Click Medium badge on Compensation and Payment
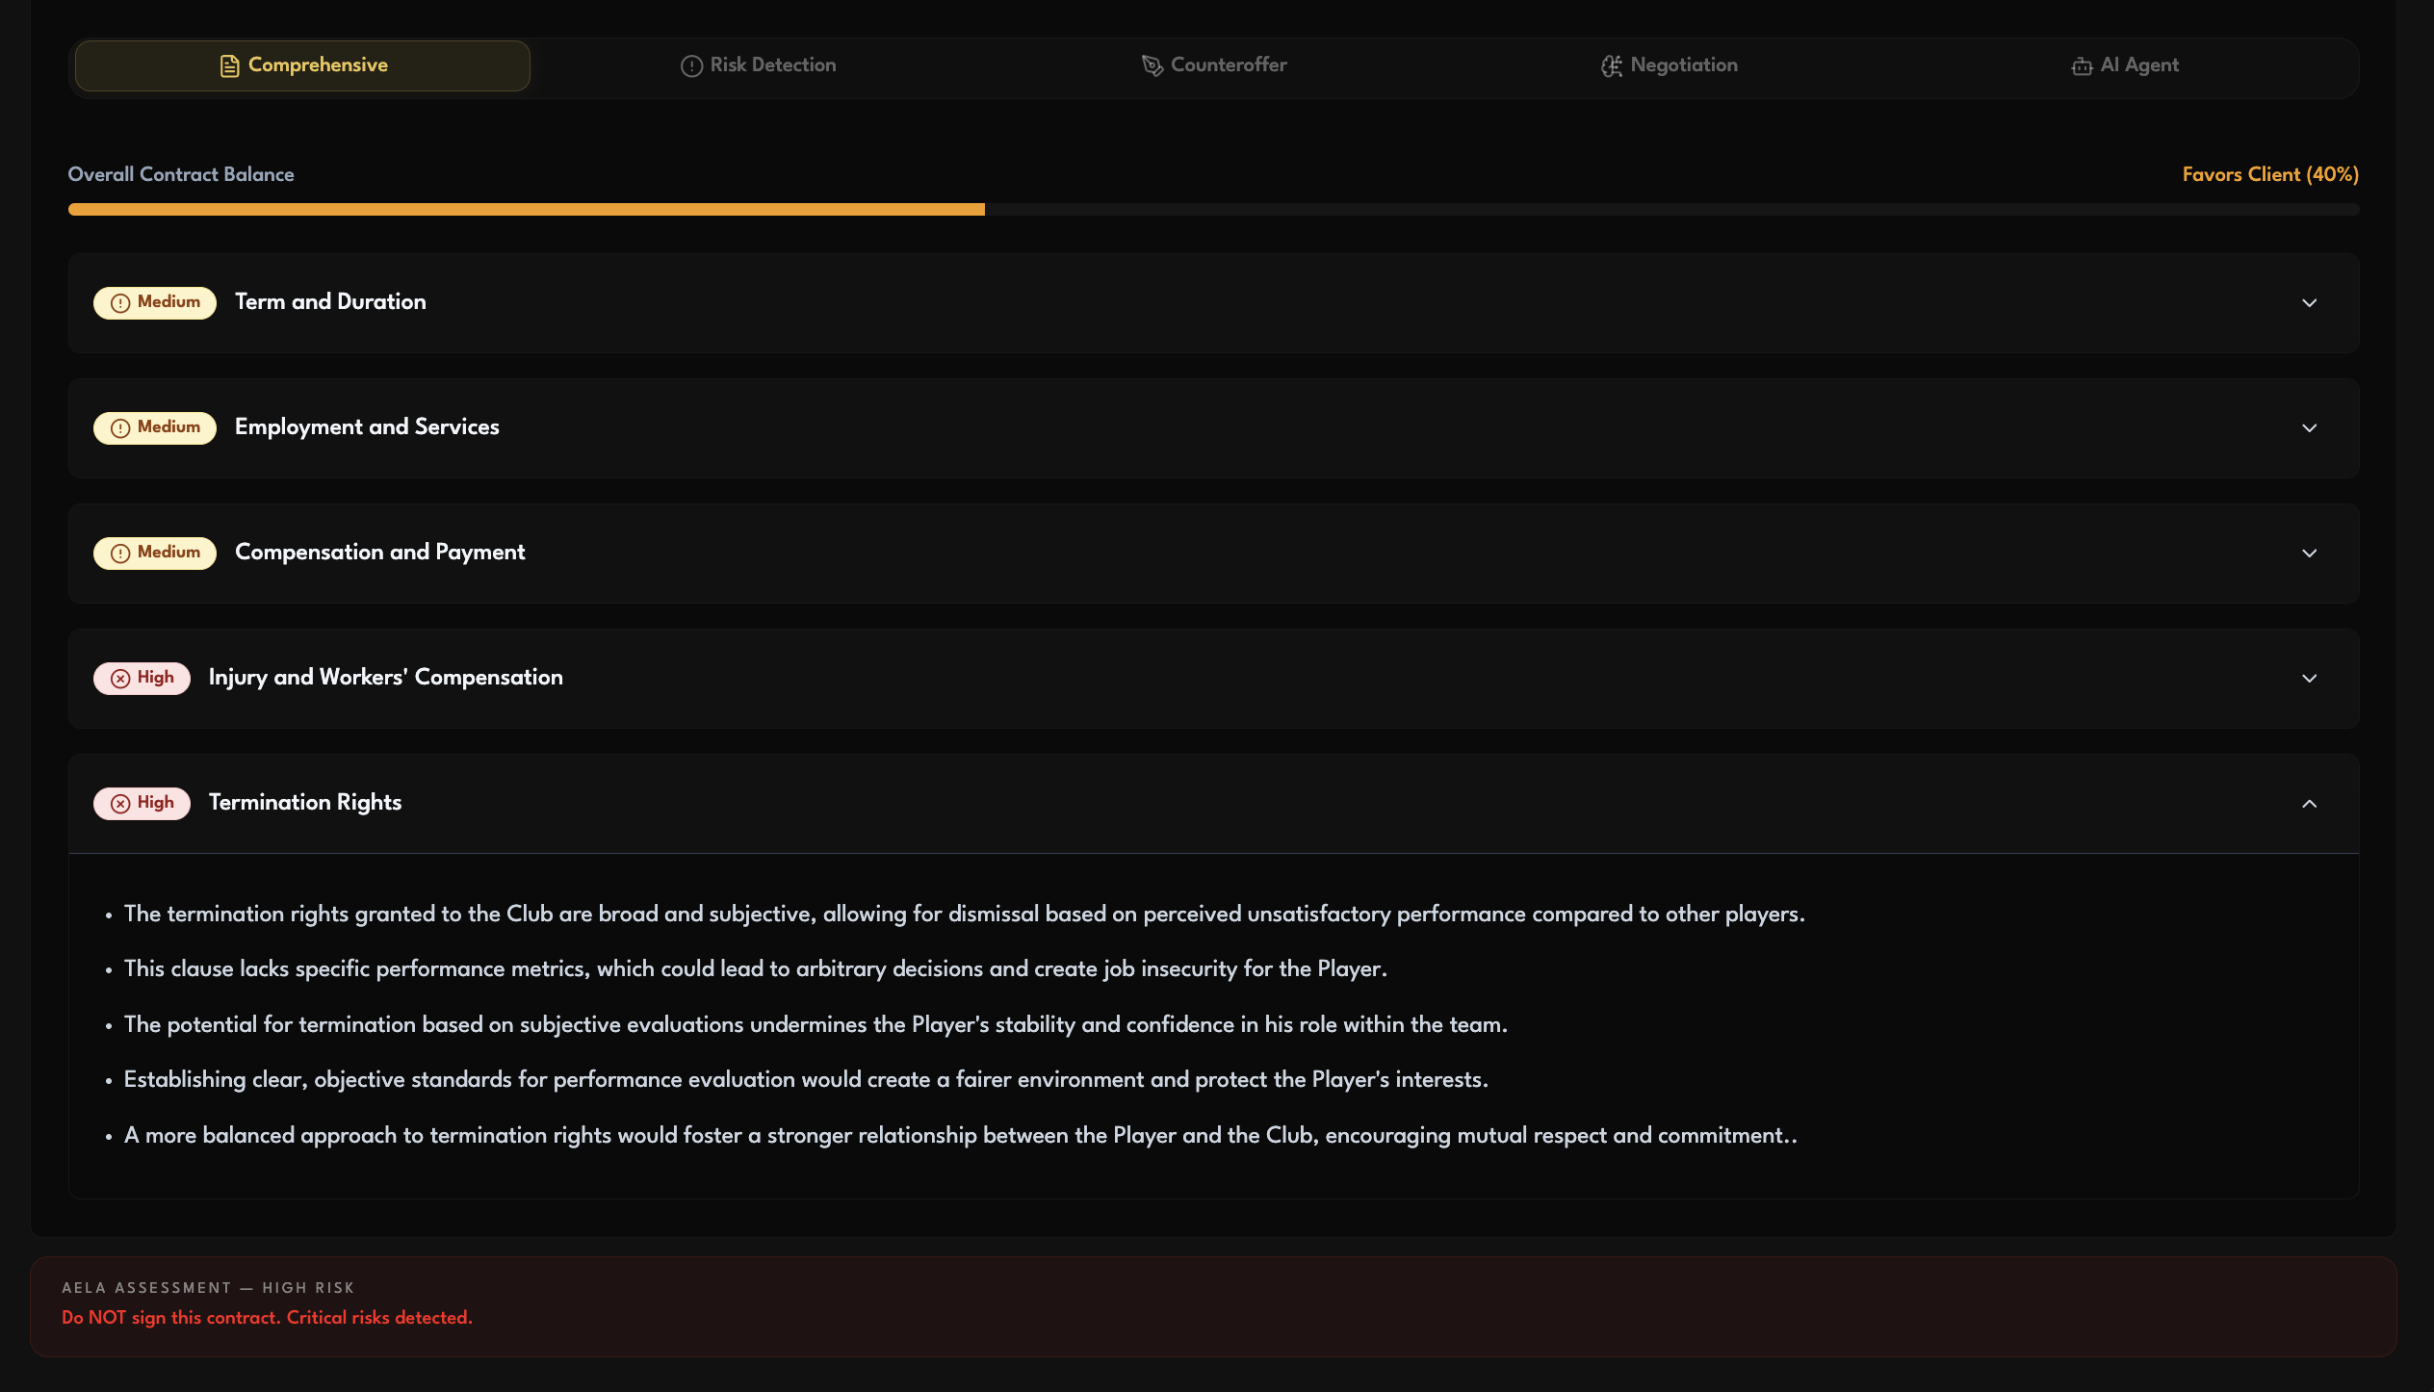 coord(155,553)
